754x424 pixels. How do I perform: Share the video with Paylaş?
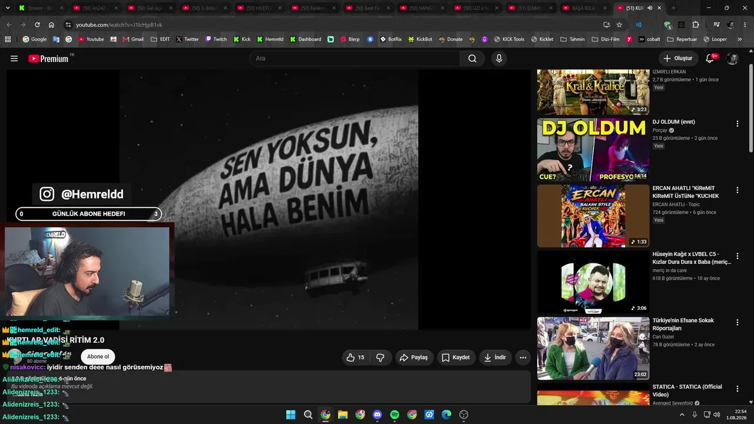point(413,357)
